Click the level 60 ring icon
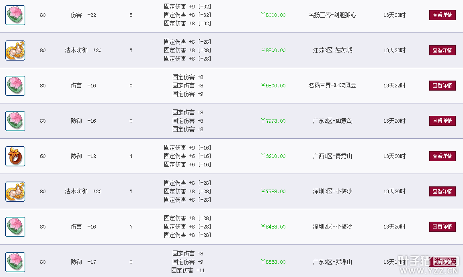The image size is (463, 277). coord(15,156)
